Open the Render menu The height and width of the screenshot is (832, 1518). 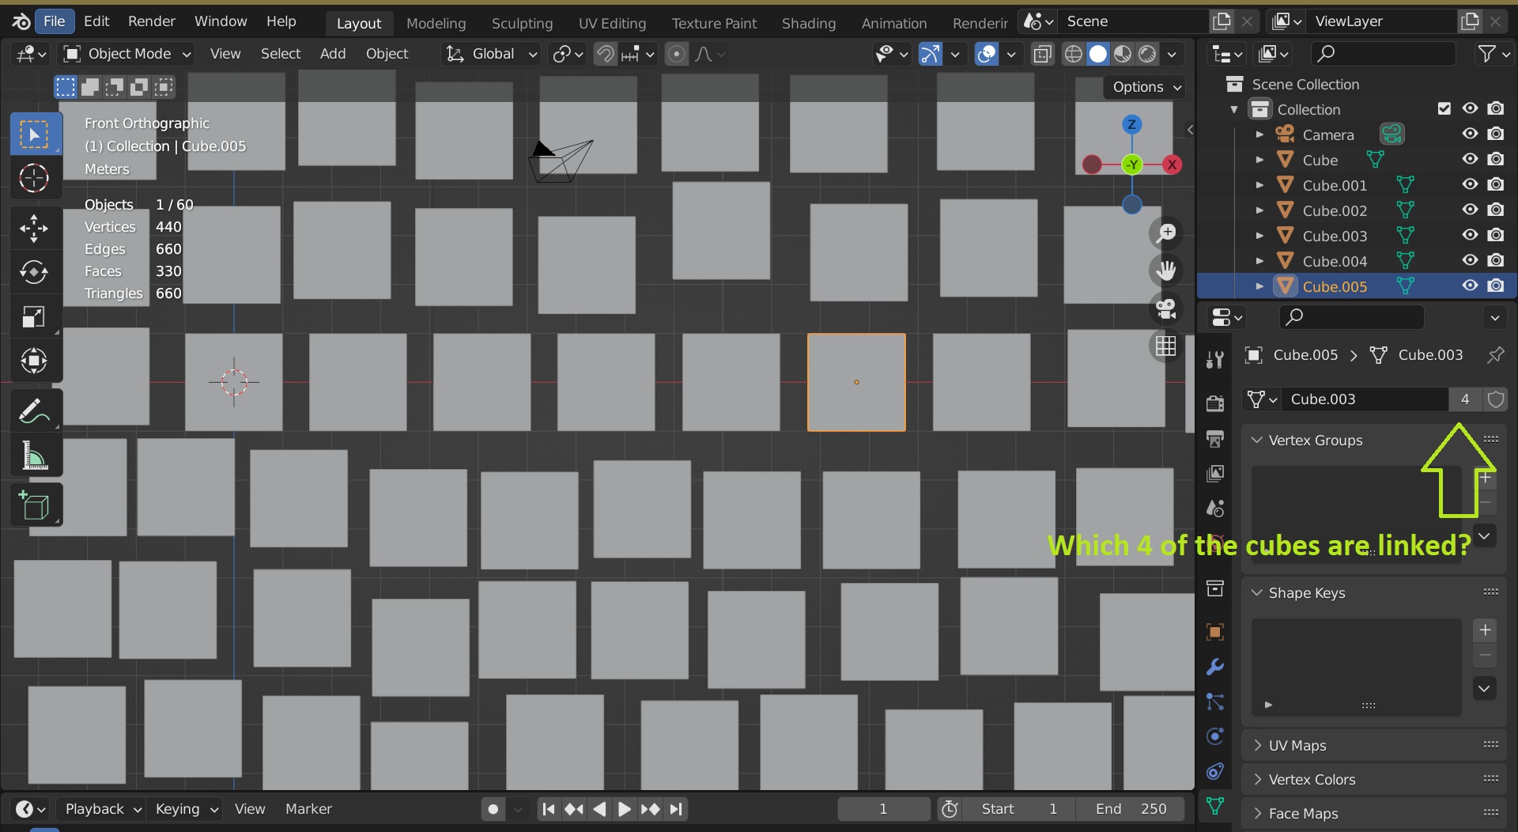point(152,21)
